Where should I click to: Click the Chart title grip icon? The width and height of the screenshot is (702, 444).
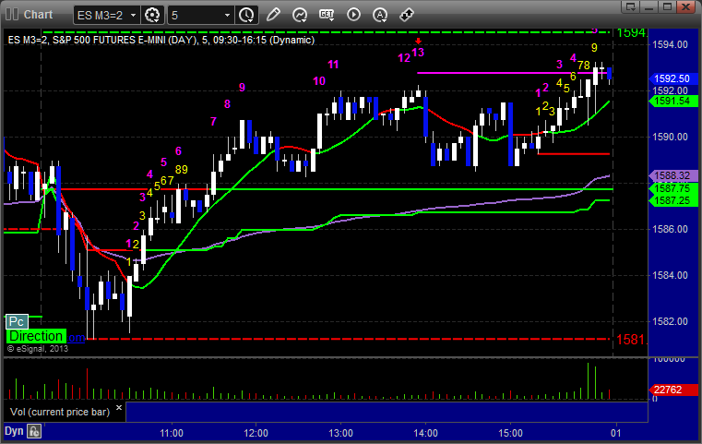pyautogui.click(x=12, y=15)
